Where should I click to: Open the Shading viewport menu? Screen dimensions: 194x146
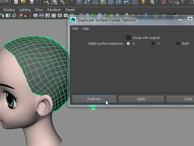coord(9,10)
